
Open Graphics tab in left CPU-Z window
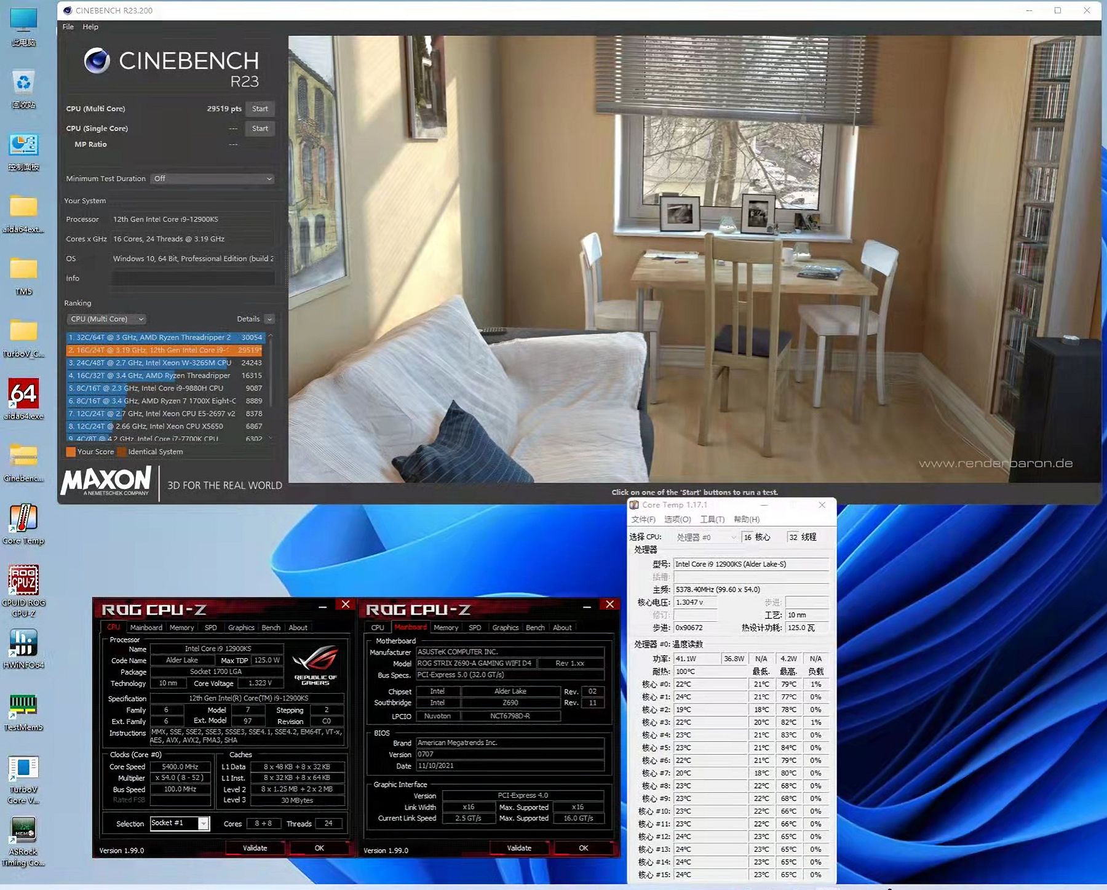241,628
